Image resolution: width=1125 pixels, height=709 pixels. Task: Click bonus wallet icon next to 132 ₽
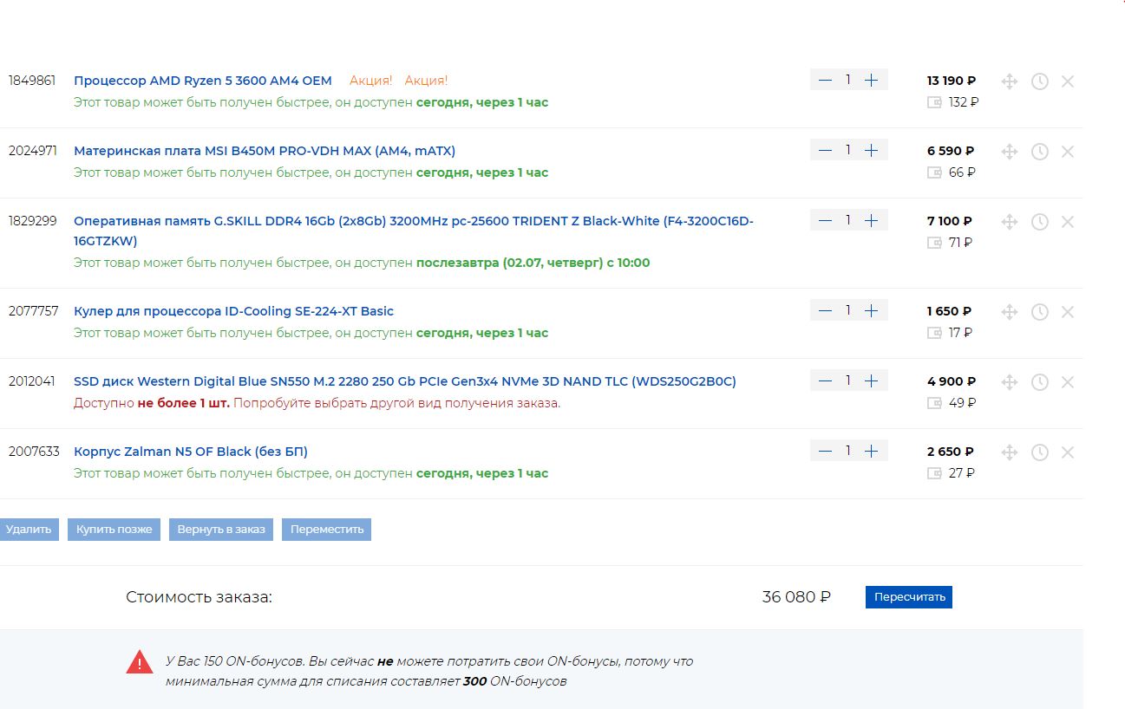click(x=934, y=102)
